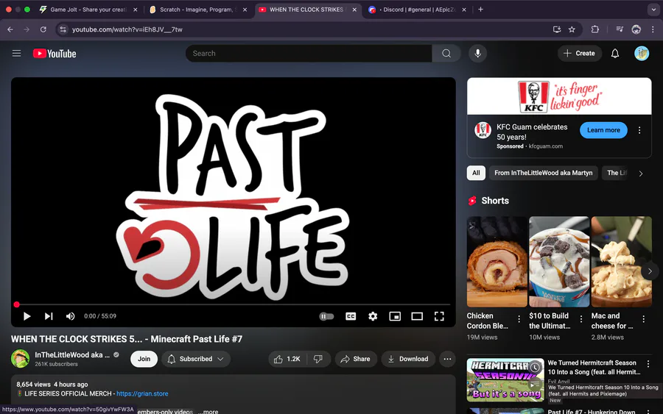Screen dimensions: 663x414
Task: Enable miniplayer mode
Action: 395,316
